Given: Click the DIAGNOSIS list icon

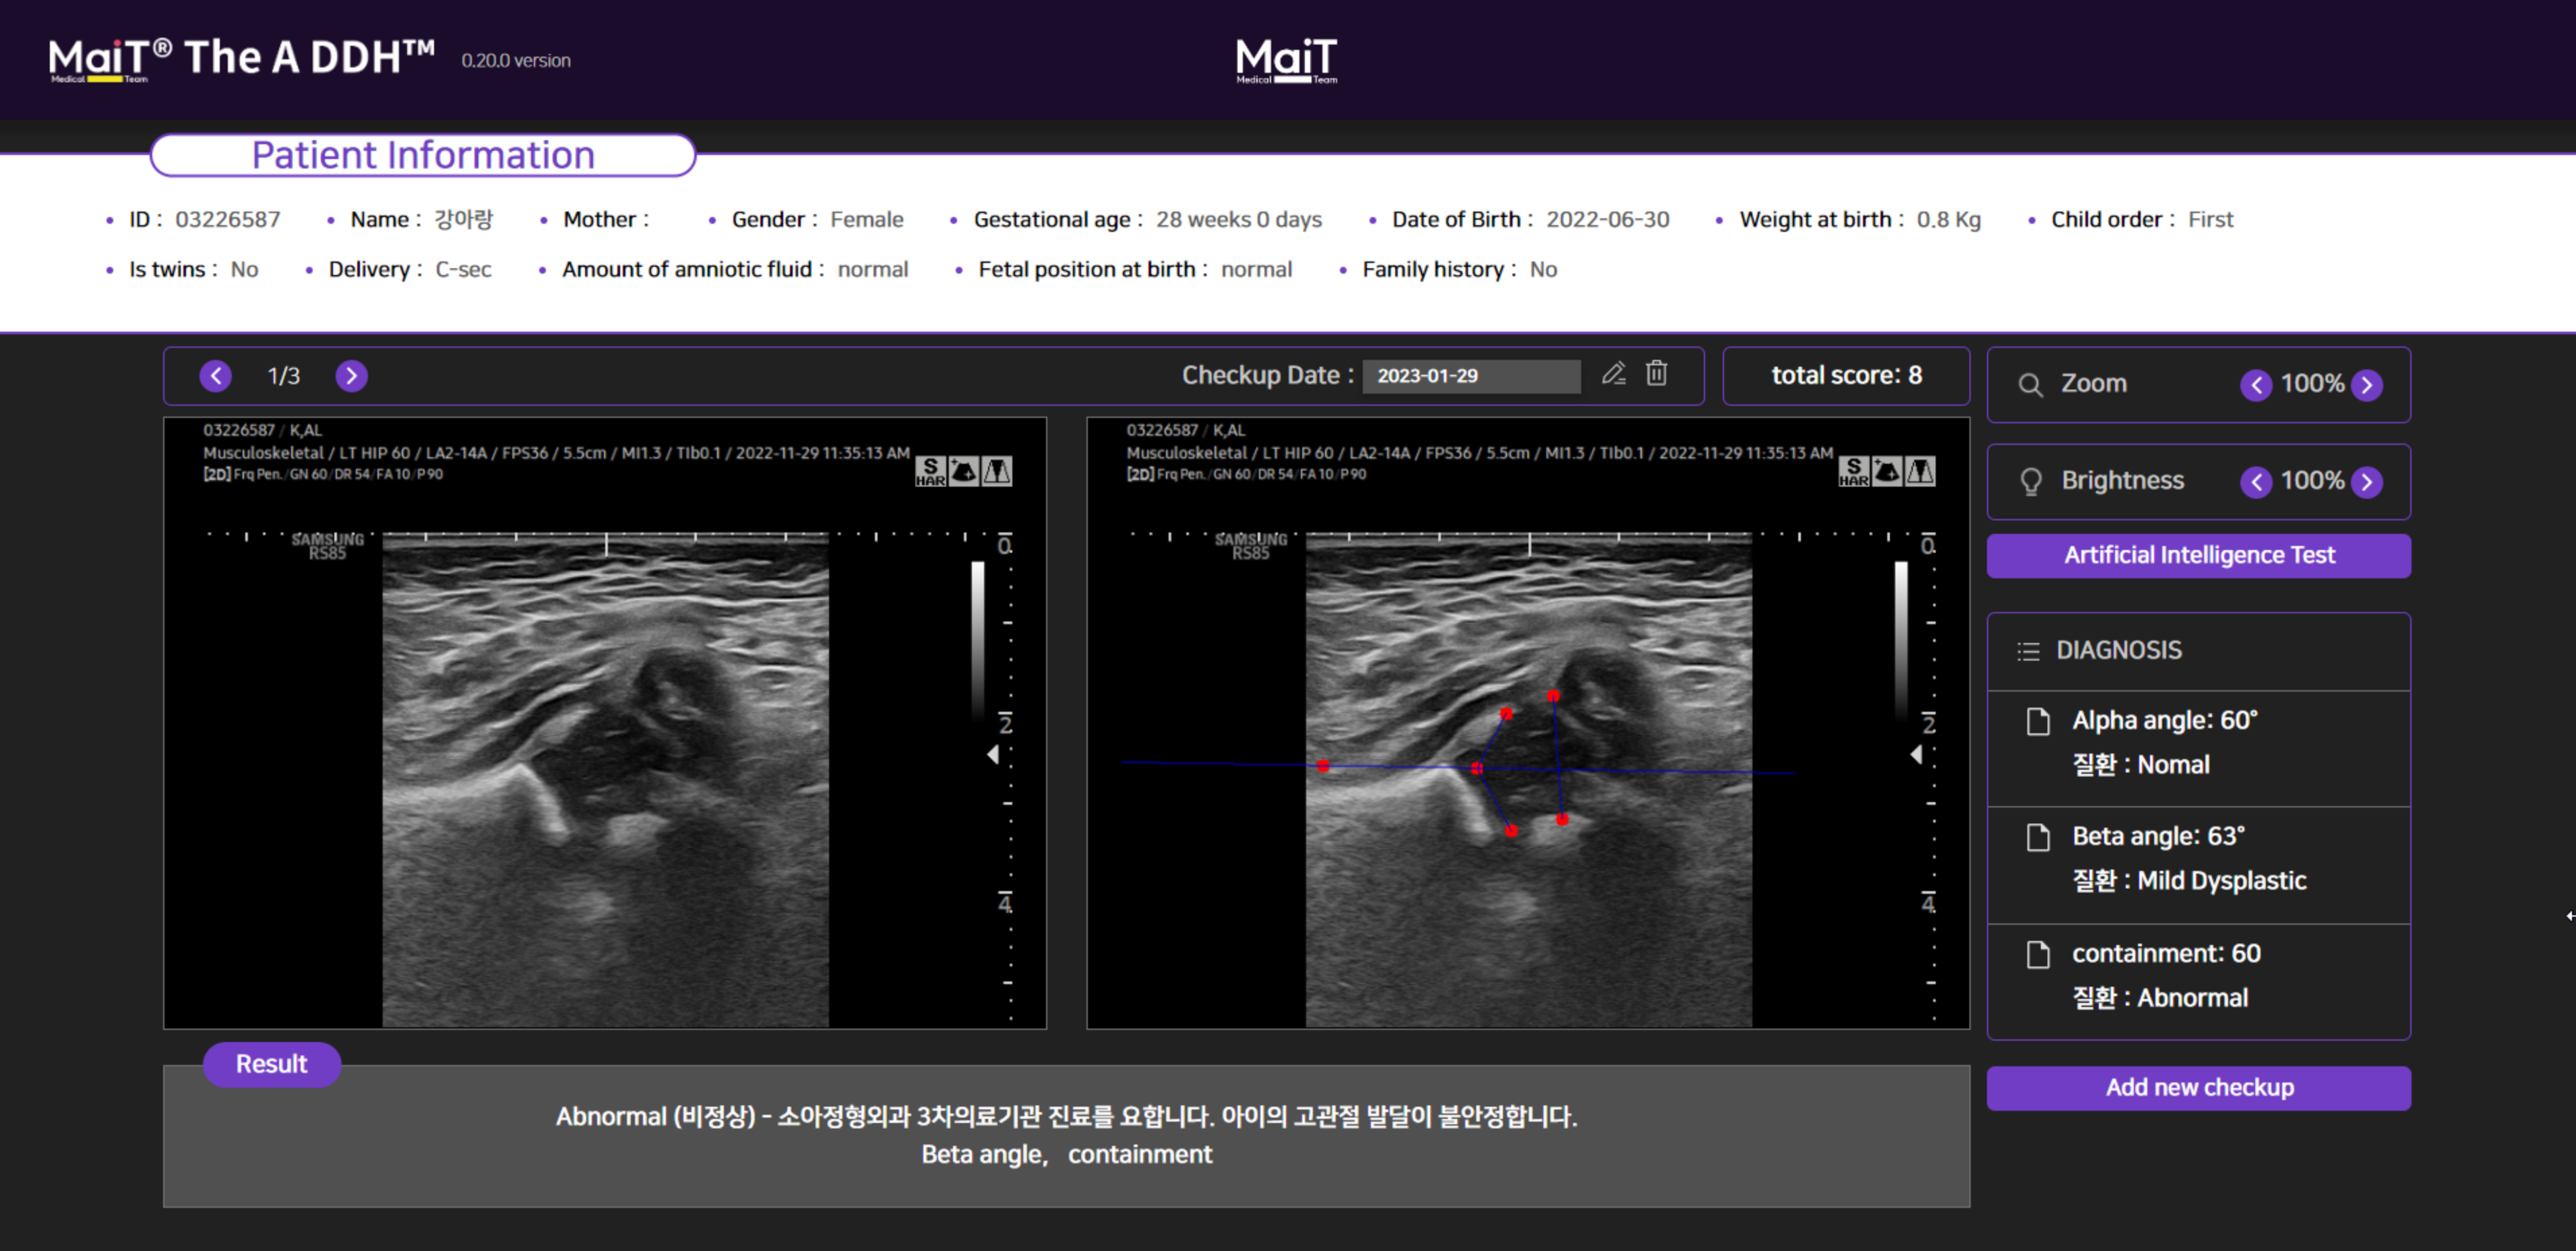Looking at the screenshot, I should pyautogui.click(x=2028, y=652).
